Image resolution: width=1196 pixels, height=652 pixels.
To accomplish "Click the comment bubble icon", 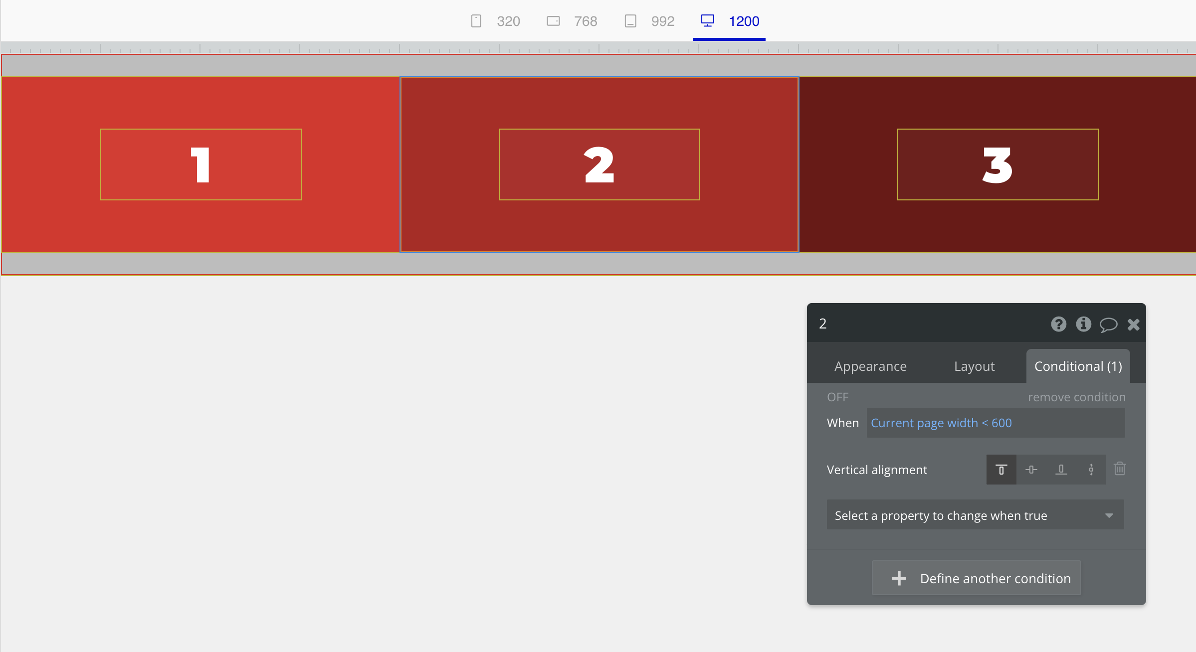I will click(x=1108, y=325).
